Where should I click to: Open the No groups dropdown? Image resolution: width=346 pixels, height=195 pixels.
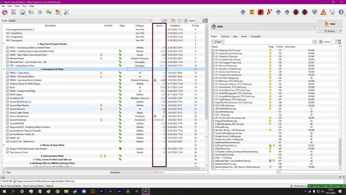(134, 172)
